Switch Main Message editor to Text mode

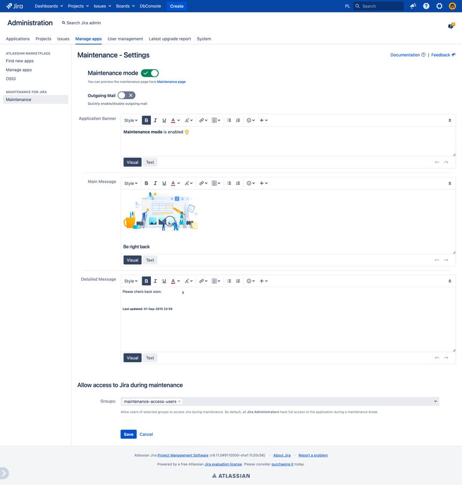[x=150, y=260]
